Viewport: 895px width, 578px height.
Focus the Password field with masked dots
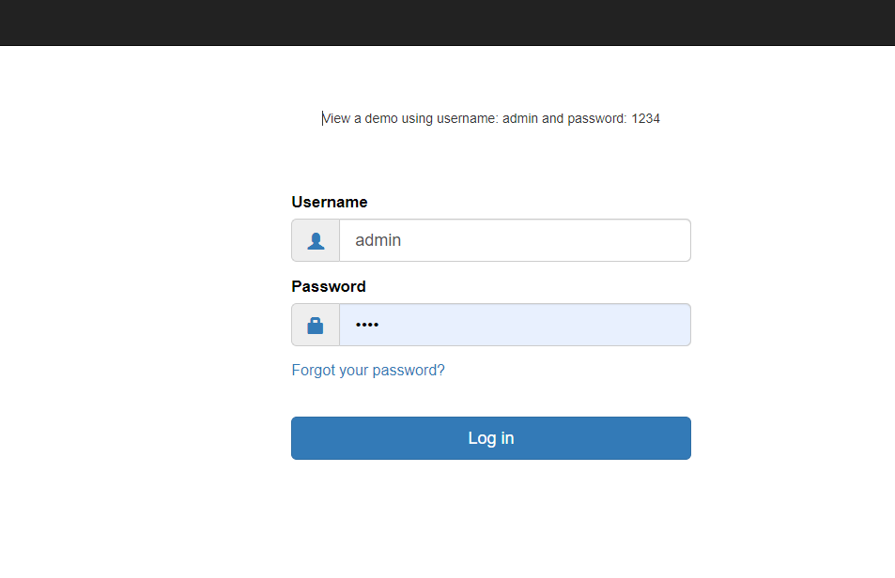point(515,325)
